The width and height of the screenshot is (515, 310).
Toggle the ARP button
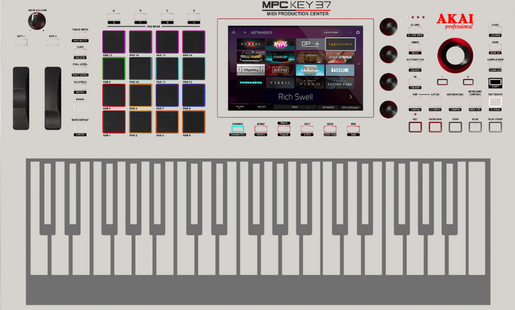coord(415,102)
